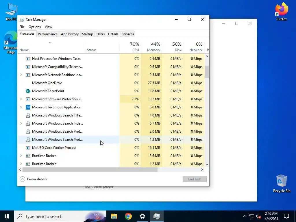Expand Microsoft Text Input Application process
The image size is (296, 222).
coord(21,107)
